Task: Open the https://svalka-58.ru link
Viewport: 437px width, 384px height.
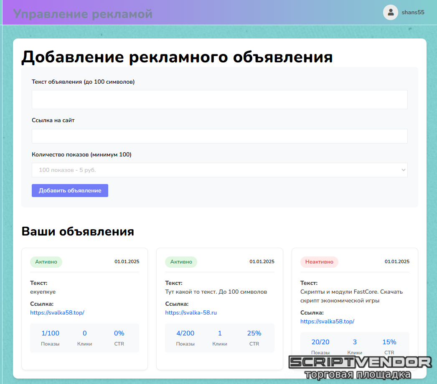Action: [191, 312]
